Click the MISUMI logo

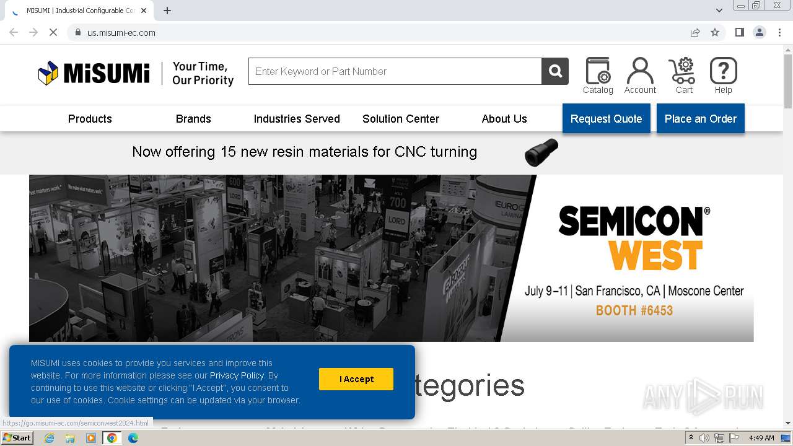[94, 73]
